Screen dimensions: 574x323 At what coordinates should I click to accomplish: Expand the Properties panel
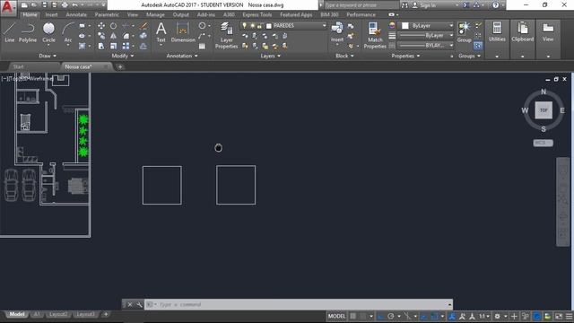(405, 56)
